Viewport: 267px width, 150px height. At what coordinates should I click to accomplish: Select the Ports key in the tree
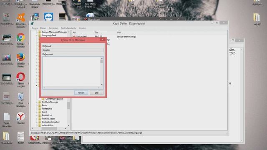click(45, 105)
